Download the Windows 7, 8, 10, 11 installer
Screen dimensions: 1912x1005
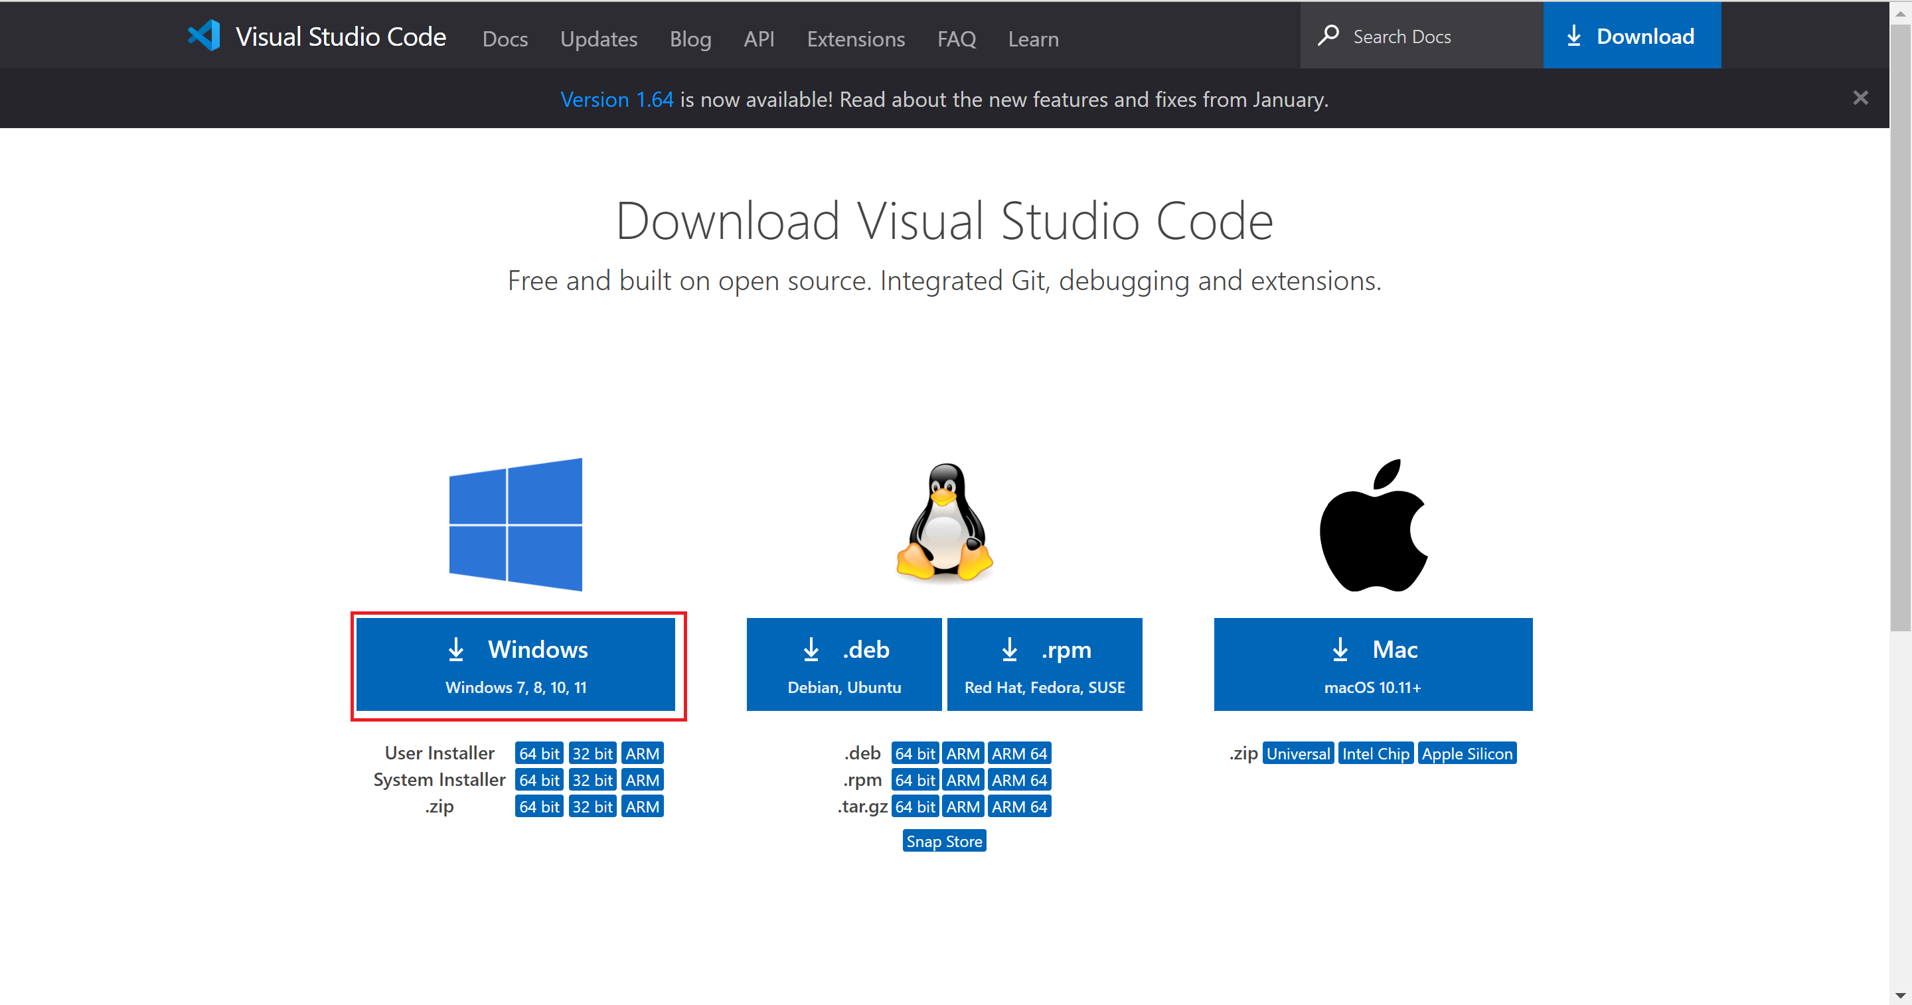pyautogui.click(x=516, y=664)
